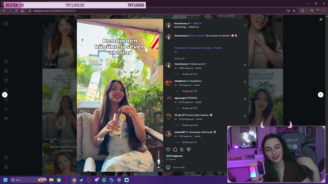This screenshot has height=184, width=328.
Task: Open the #reelsvideo hashtag
Action: coord(195,48)
